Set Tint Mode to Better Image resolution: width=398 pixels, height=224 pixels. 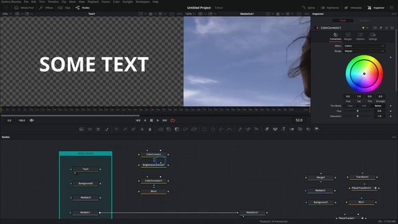[378, 106]
